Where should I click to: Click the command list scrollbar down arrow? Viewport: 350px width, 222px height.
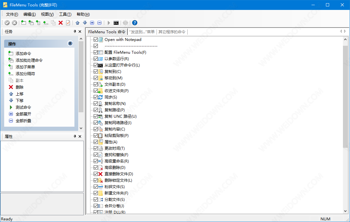[x=345, y=211]
